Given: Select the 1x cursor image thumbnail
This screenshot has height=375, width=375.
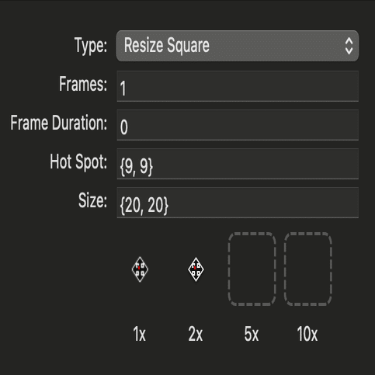Looking at the screenshot, I should (140, 269).
